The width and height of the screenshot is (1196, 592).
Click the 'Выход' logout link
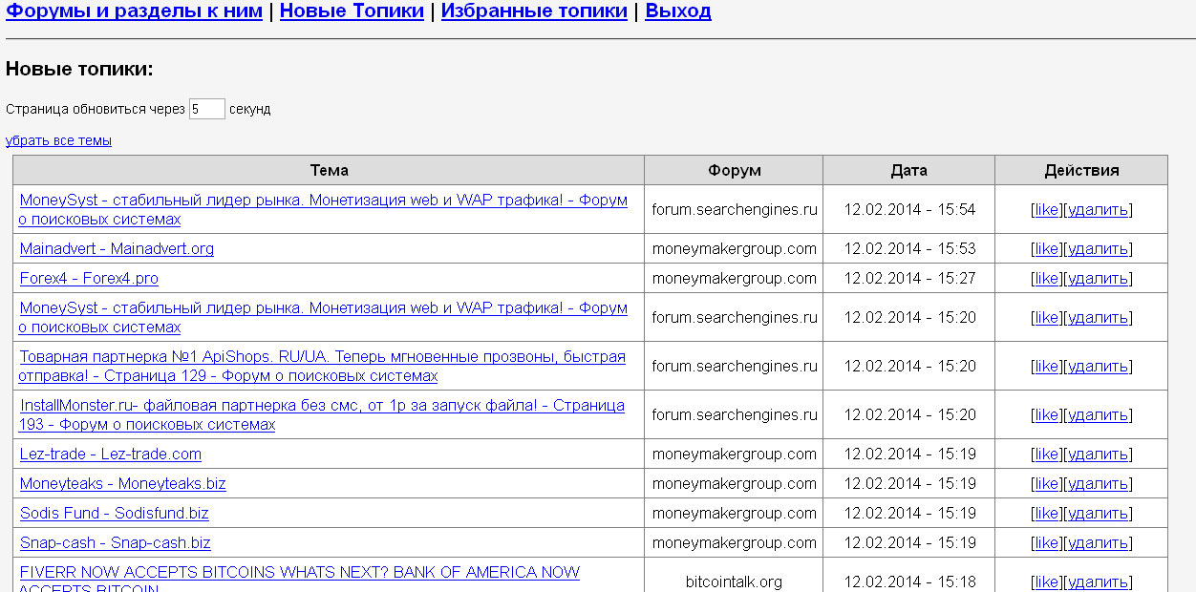coord(678,11)
